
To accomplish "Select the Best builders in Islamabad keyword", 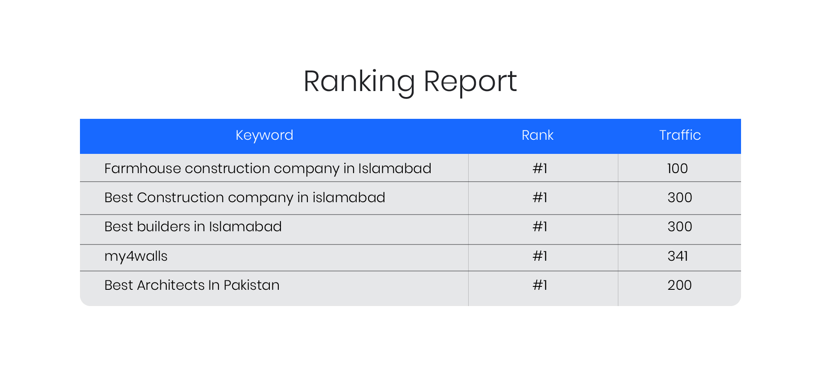I will 193,227.
